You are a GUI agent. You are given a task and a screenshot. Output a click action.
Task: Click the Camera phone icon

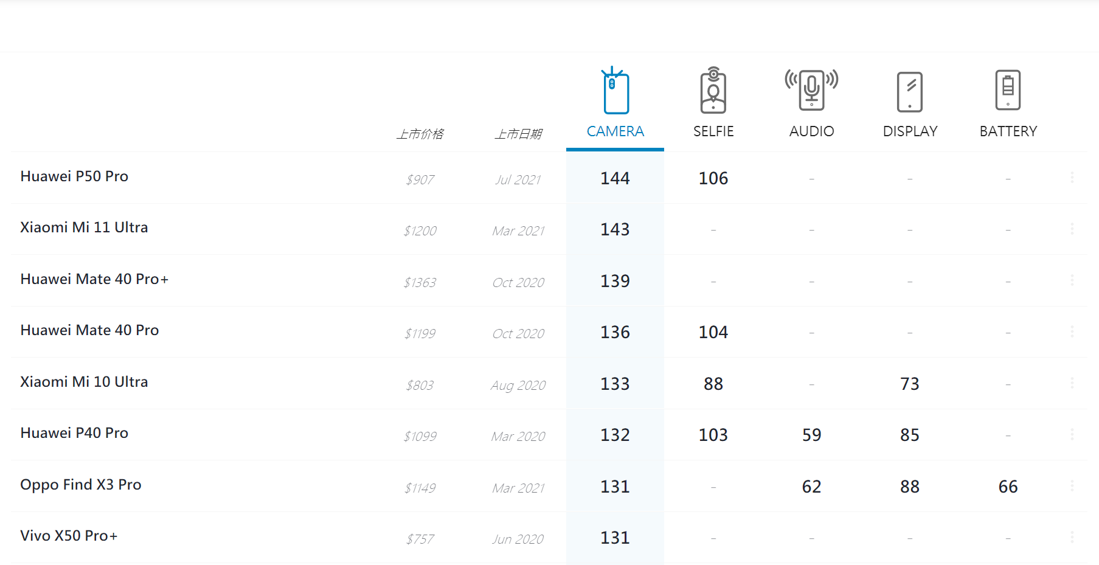[x=615, y=91]
